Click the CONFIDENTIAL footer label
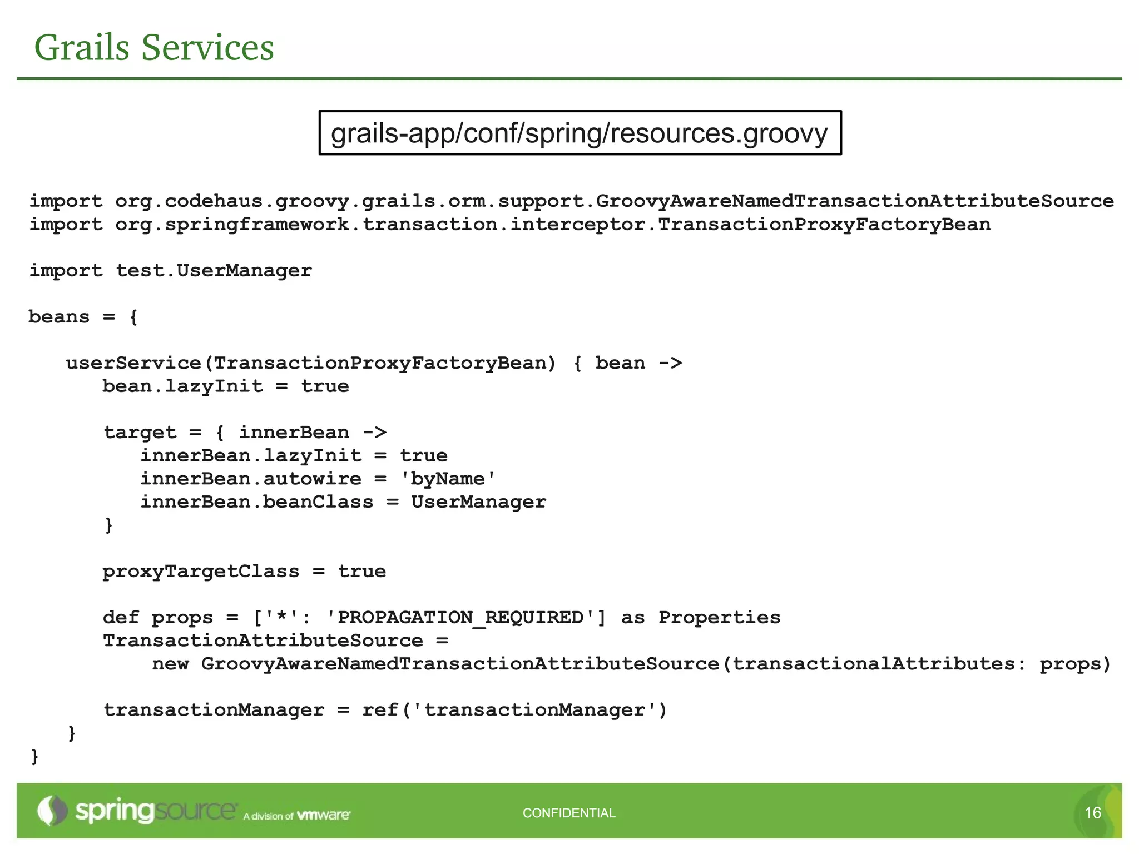The width and height of the screenshot is (1139, 854). (x=569, y=813)
